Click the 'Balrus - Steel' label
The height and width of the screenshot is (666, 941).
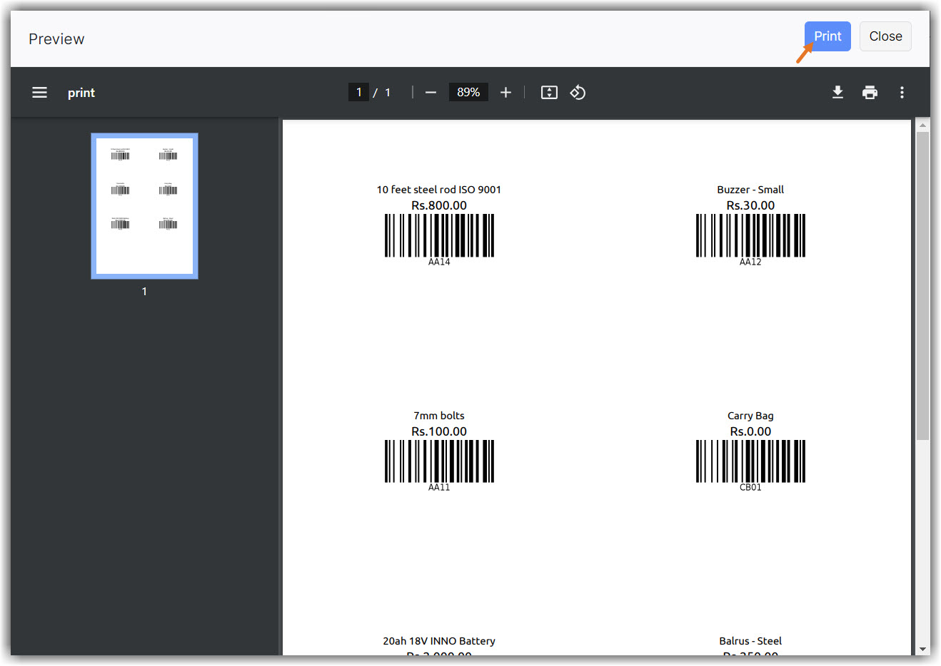tap(750, 641)
